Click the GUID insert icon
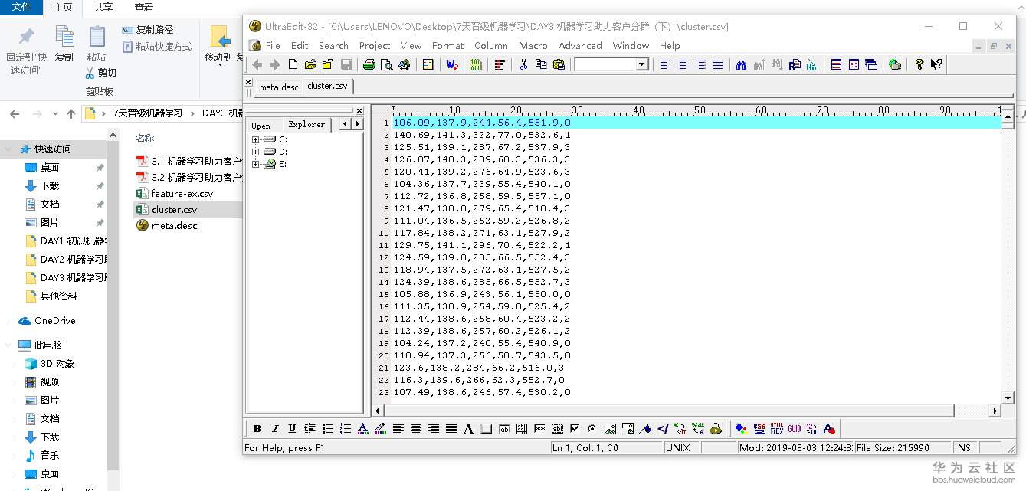Image resolution: width=1026 pixels, height=491 pixels. 795,429
